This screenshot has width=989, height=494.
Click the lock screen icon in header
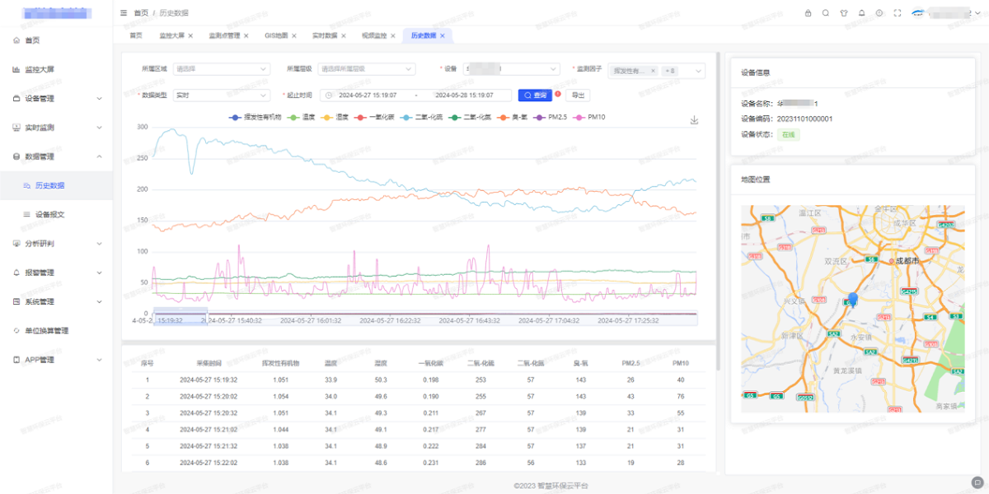(x=808, y=13)
